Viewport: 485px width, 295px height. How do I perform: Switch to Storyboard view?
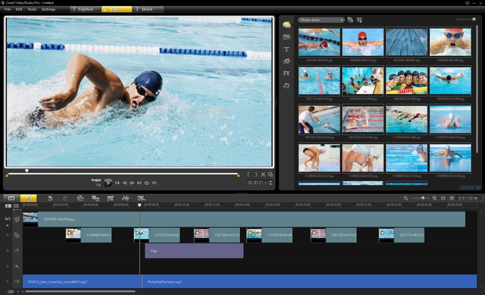pyautogui.click(x=11, y=199)
